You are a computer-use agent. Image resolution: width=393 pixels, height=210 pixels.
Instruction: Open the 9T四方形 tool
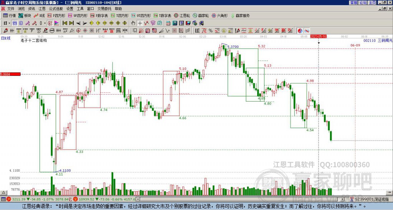[x=141, y=15]
